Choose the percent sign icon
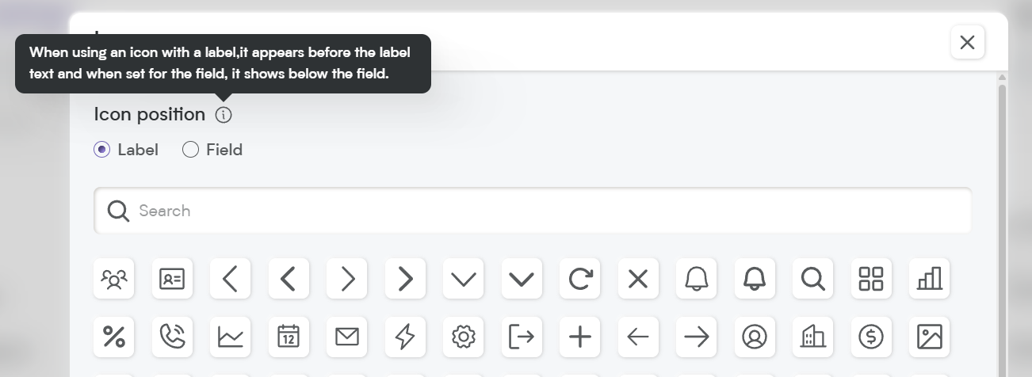 pyautogui.click(x=114, y=337)
